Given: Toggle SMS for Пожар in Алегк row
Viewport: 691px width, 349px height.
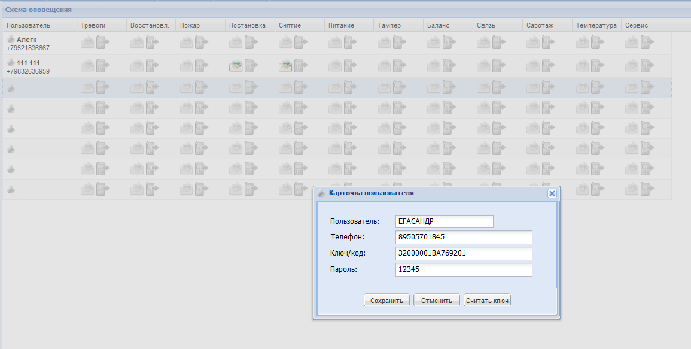Looking at the screenshot, I should pos(186,43).
